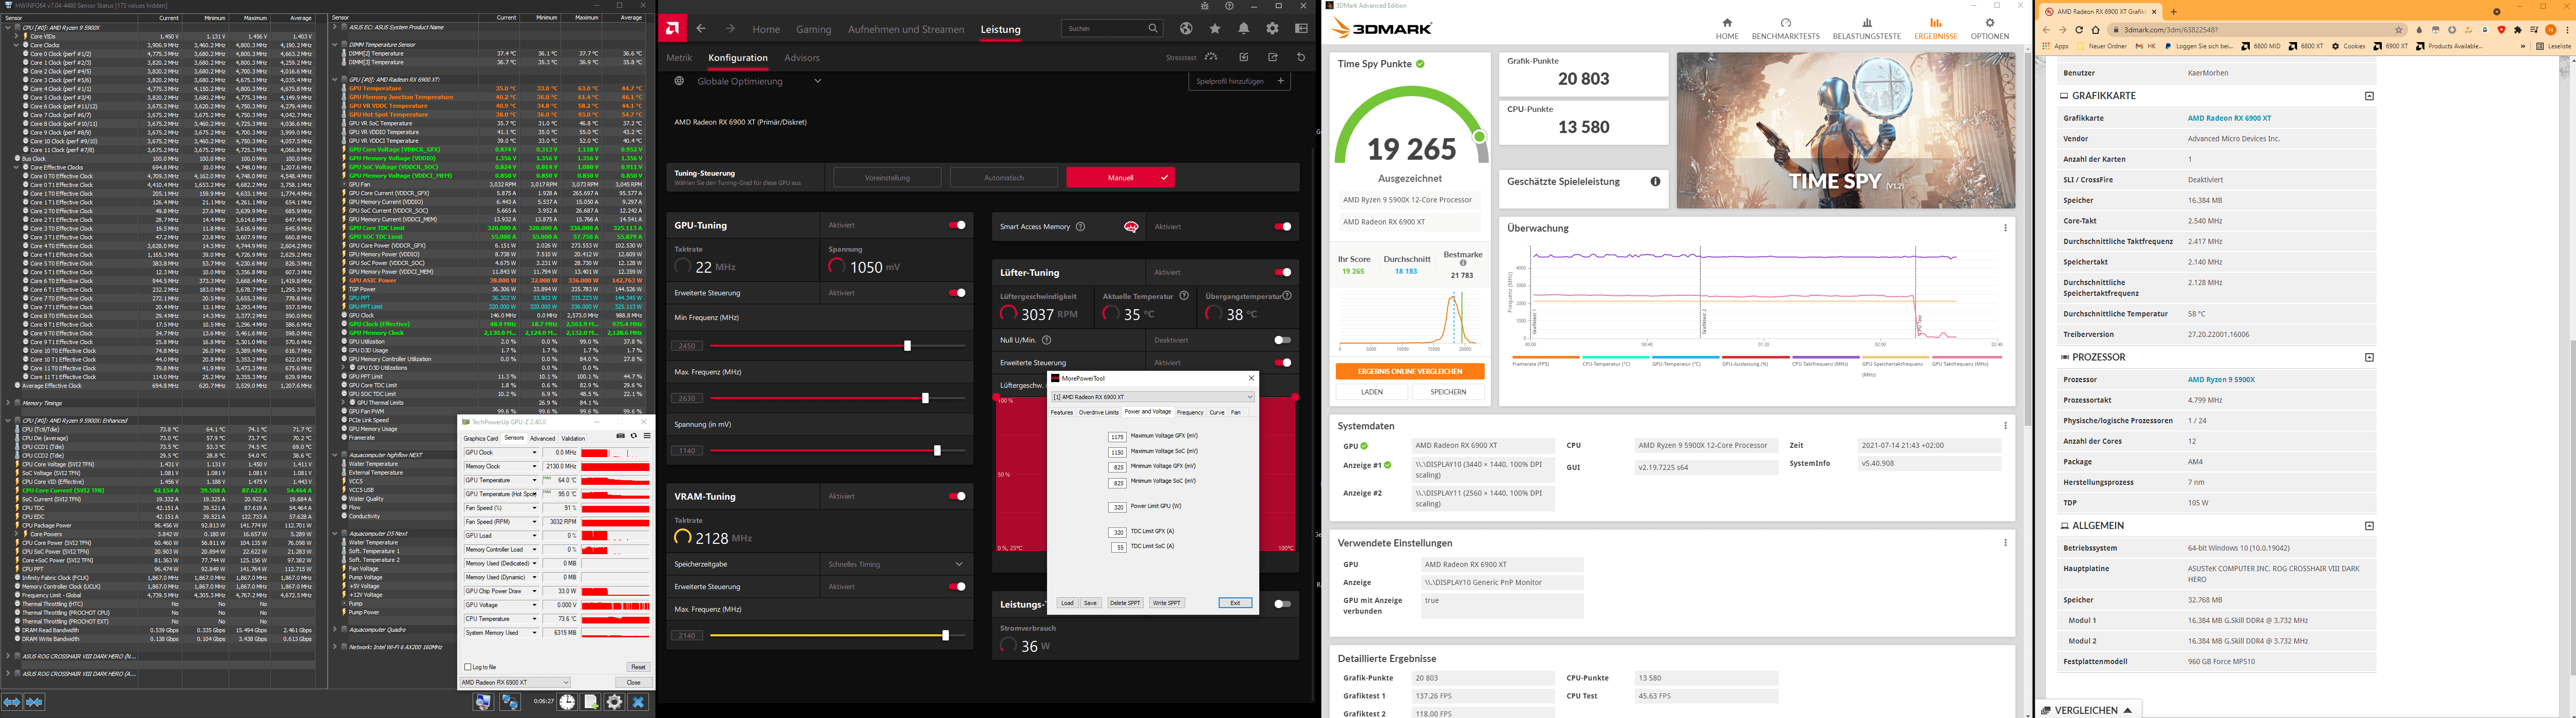Image resolution: width=2576 pixels, height=718 pixels.
Task: Open GPU-Z Memory Clock sensor dropdown
Action: pyautogui.click(x=535, y=467)
